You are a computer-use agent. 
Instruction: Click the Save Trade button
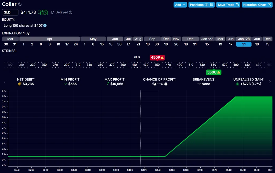228,5
